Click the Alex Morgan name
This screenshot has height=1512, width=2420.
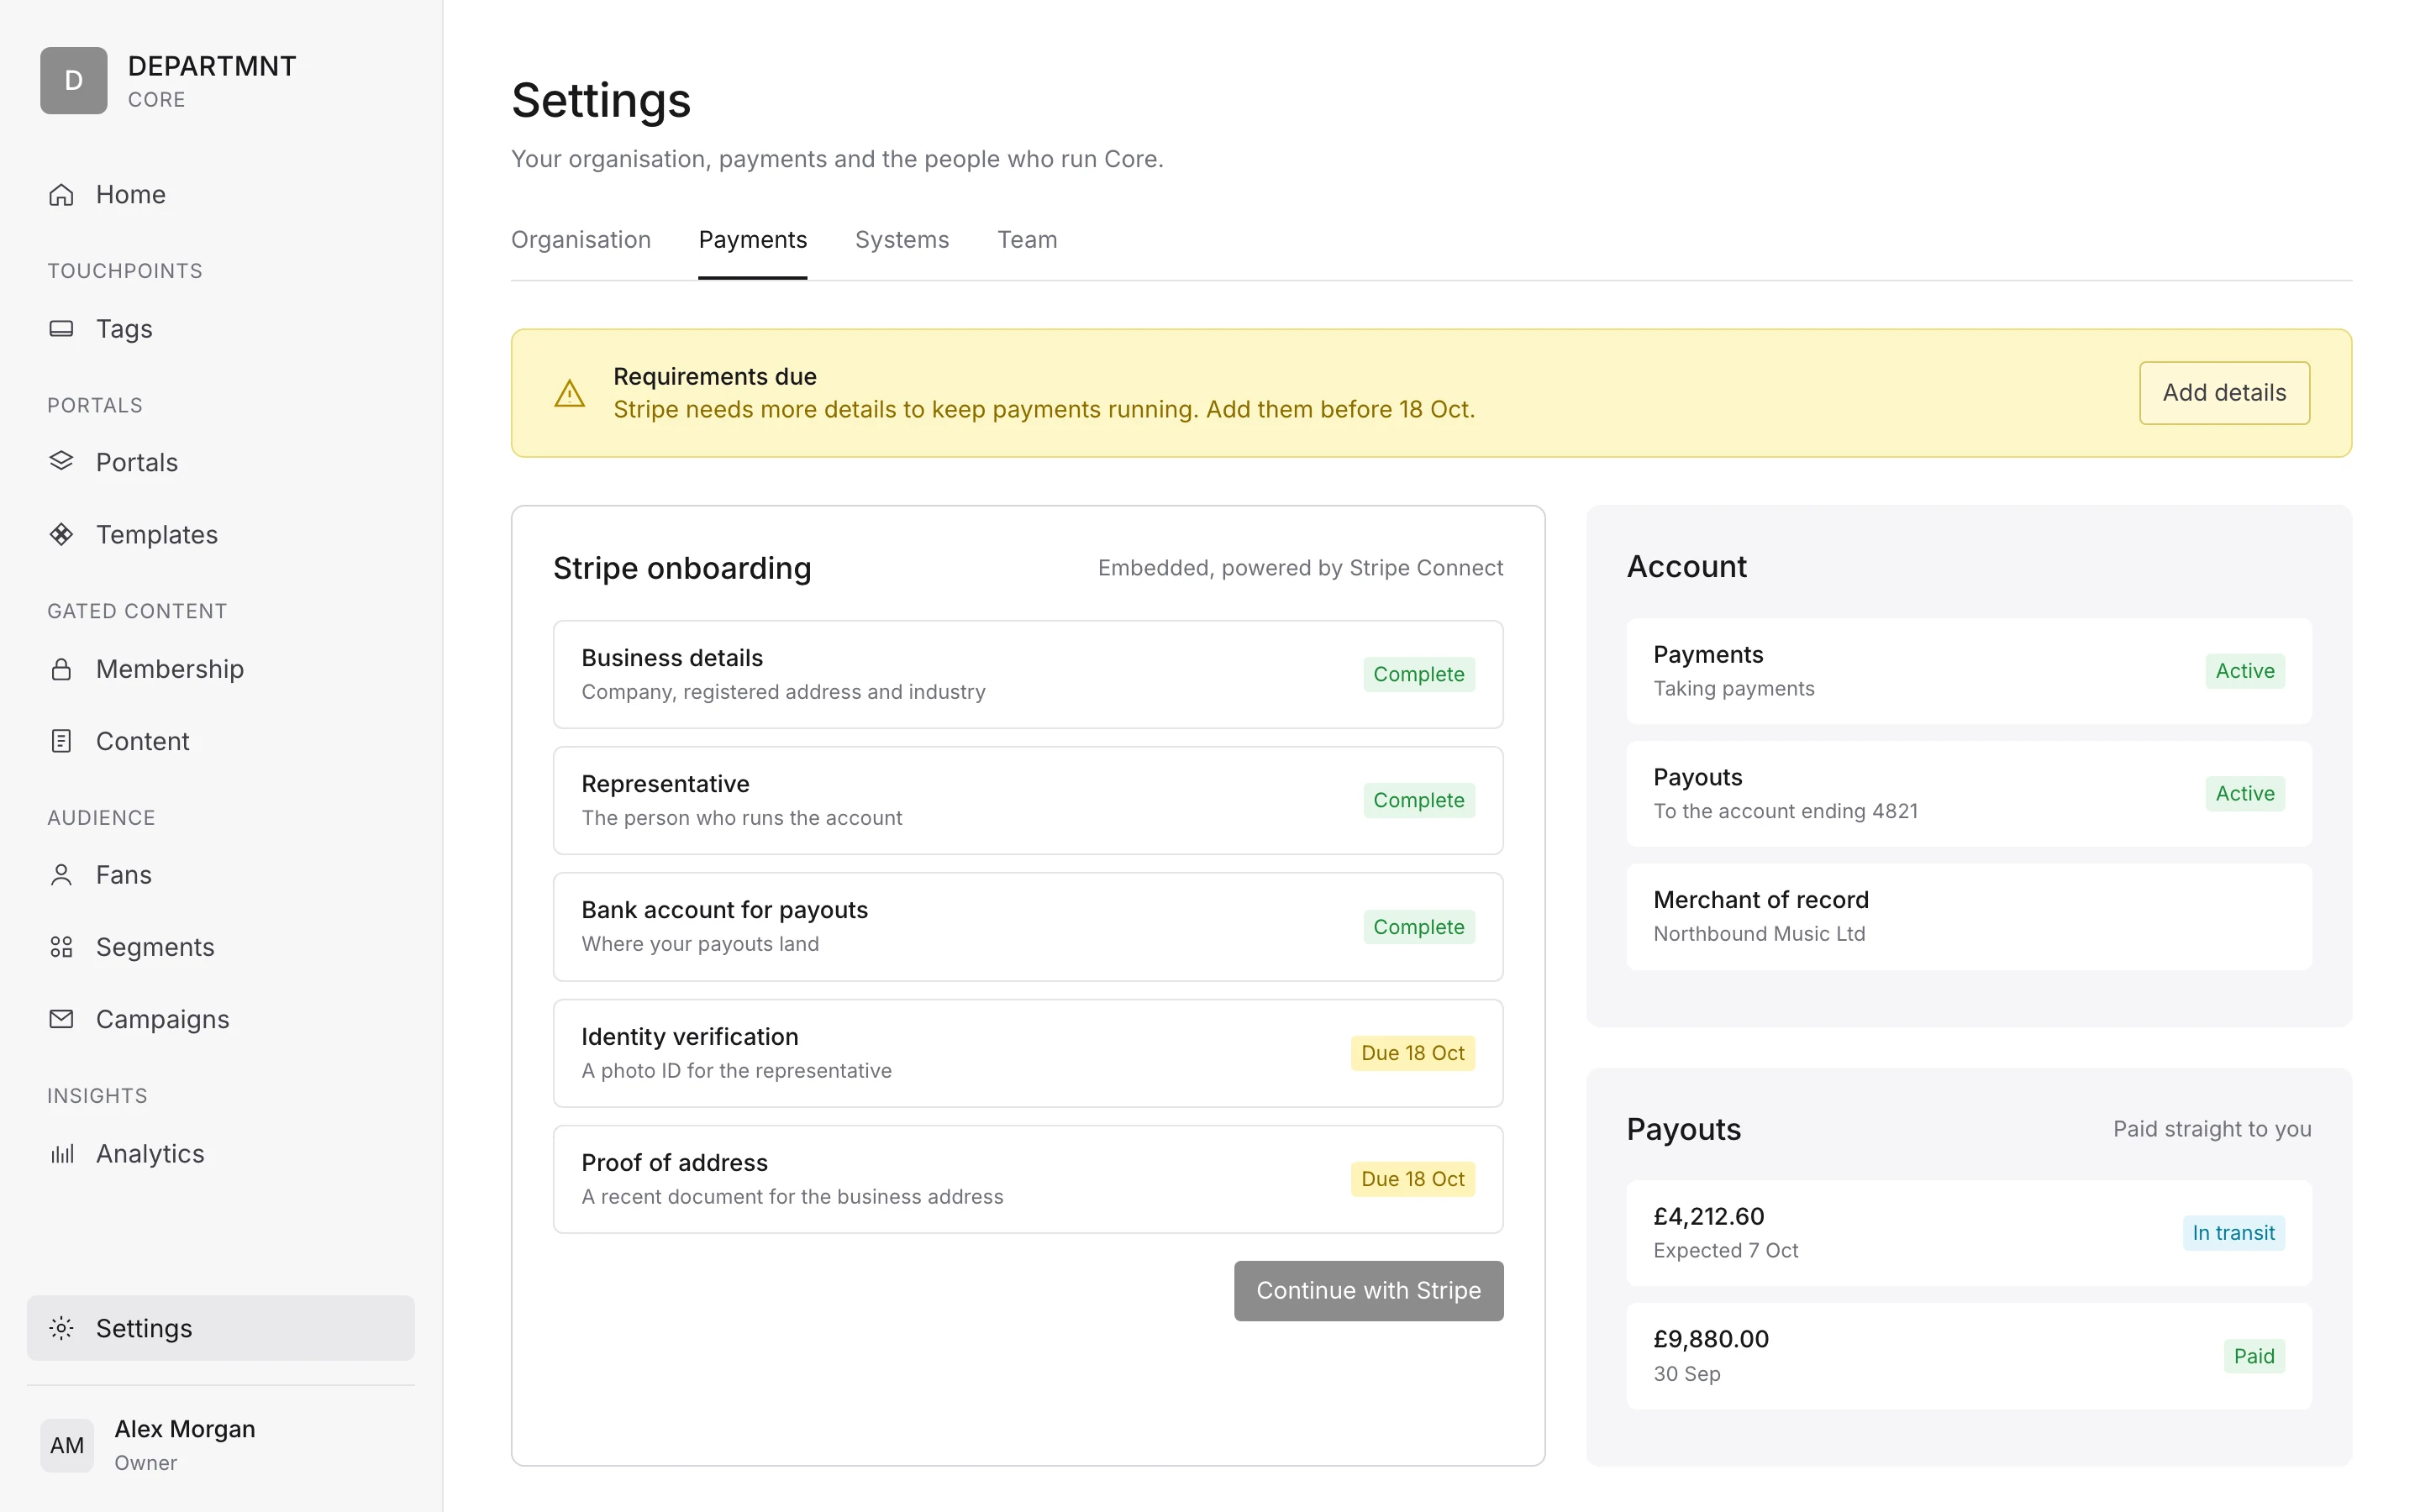(x=185, y=1429)
